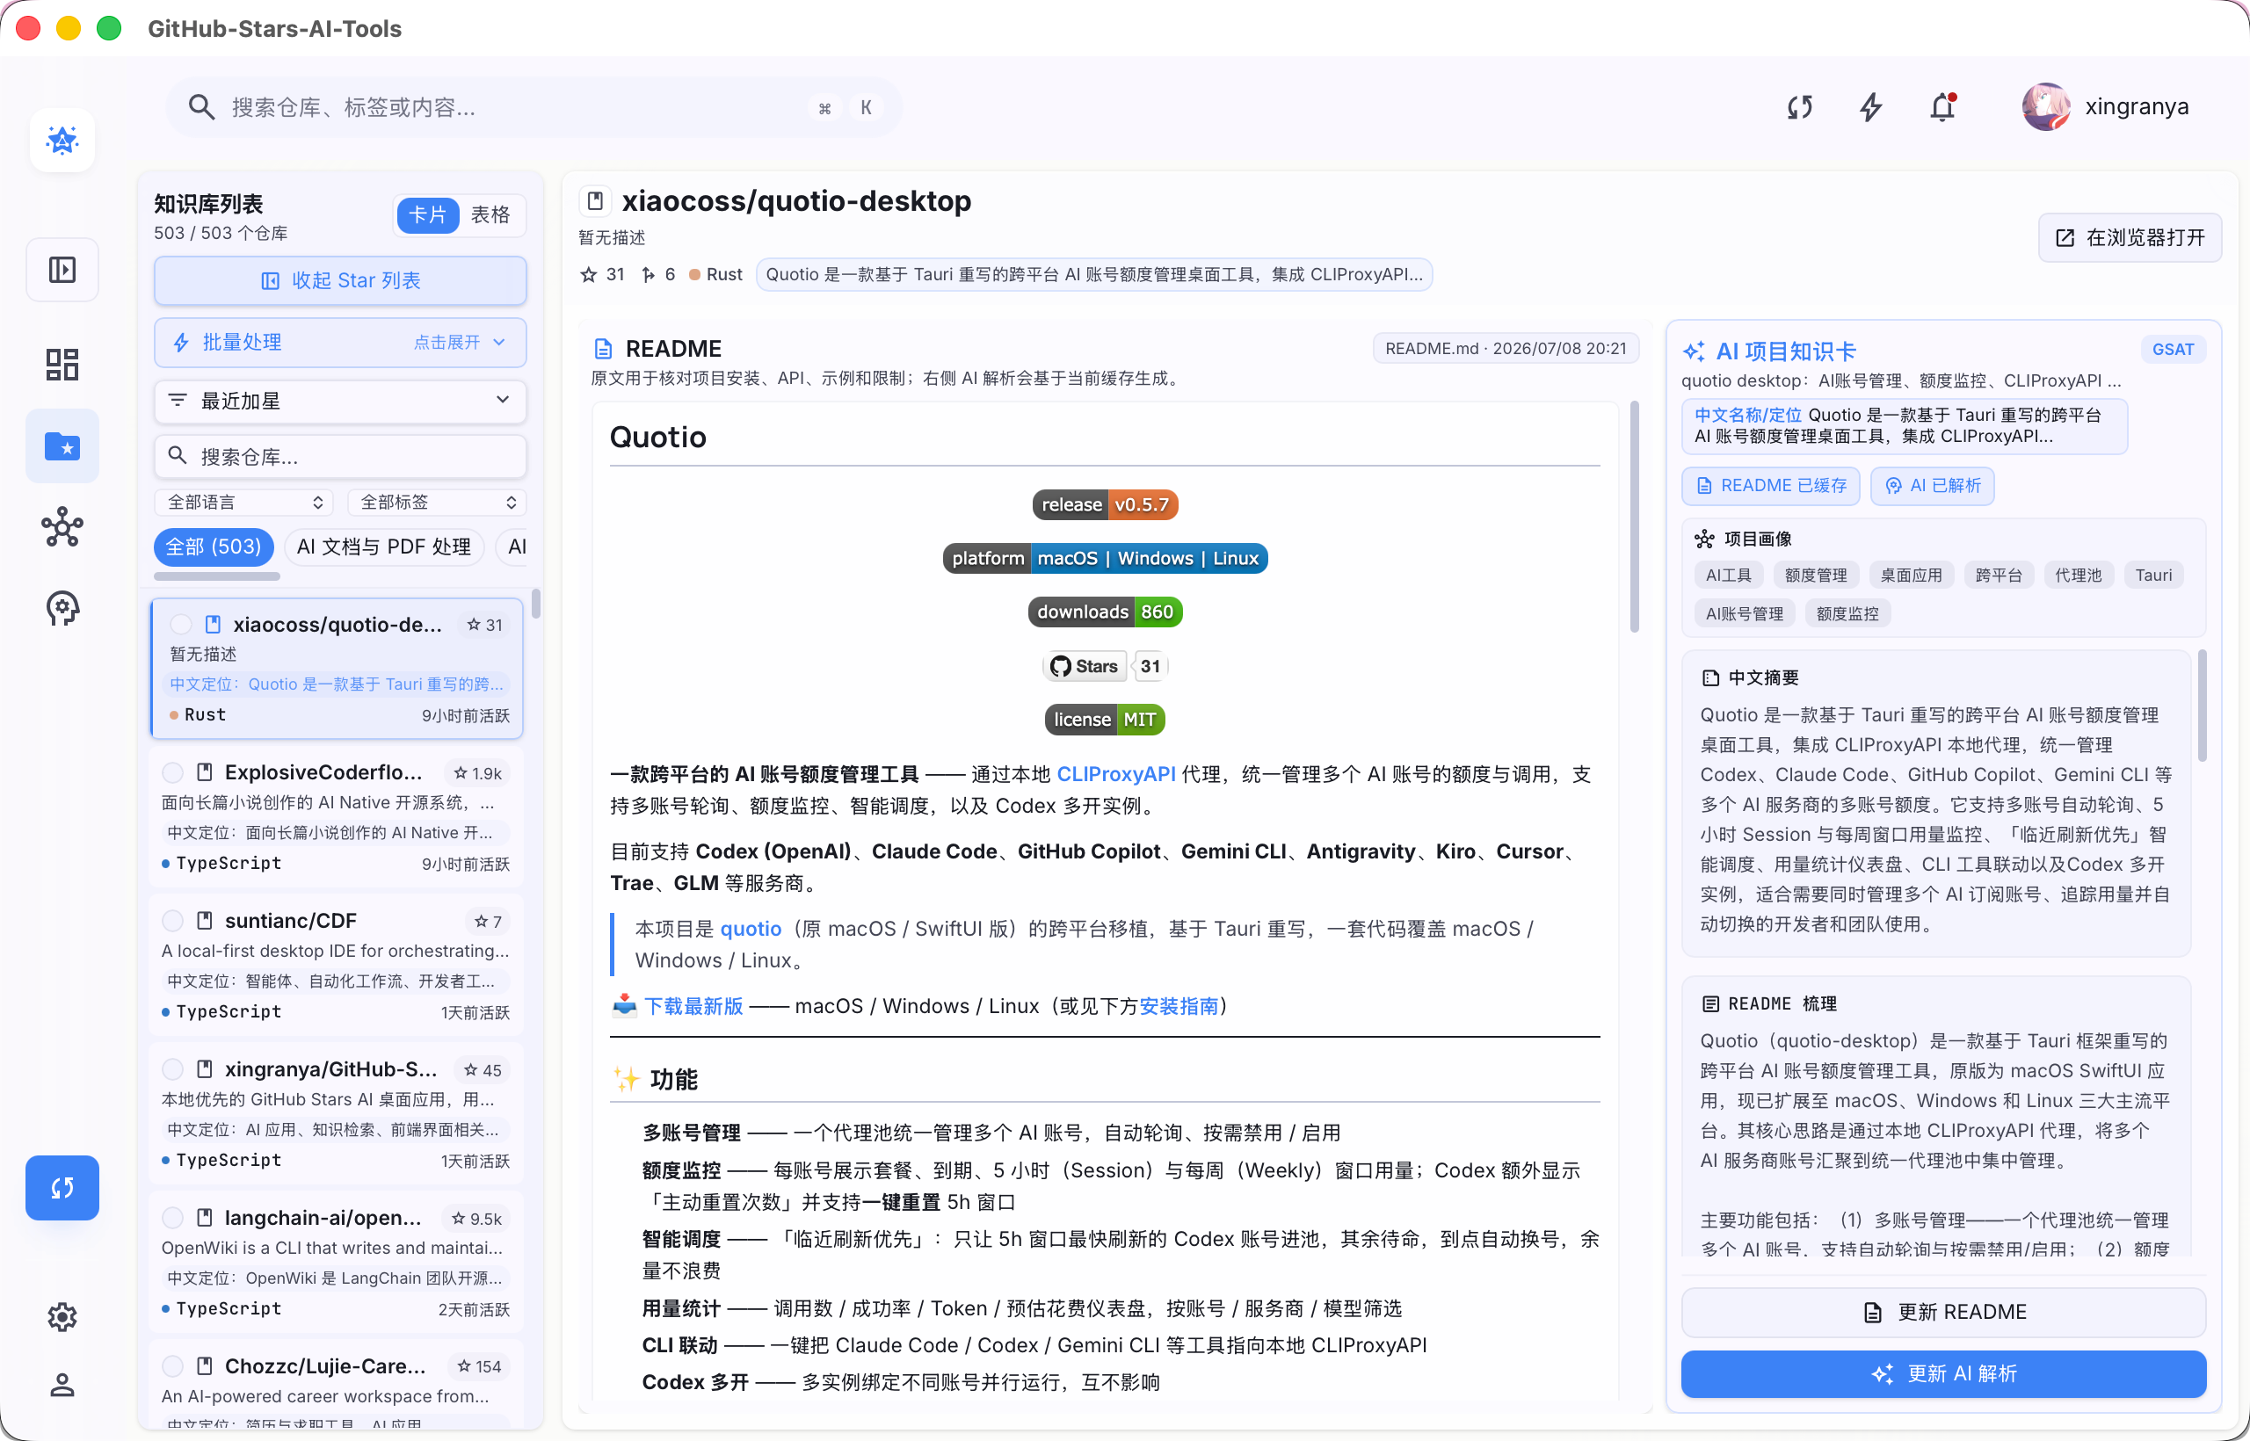2250x1441 pixels.
Task: Click the README content vertical scrollbar
Action: tap(1634, 517)
